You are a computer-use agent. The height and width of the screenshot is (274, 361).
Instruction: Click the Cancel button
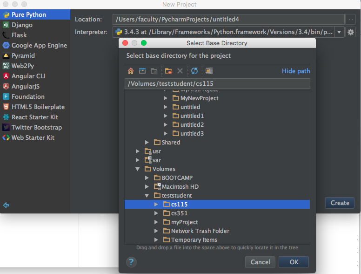click(260, 262)
